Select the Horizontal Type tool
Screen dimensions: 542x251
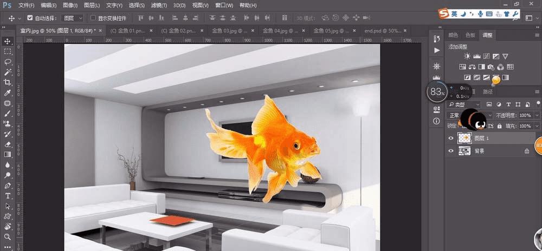pyautogui.click(x=8, y=195)
